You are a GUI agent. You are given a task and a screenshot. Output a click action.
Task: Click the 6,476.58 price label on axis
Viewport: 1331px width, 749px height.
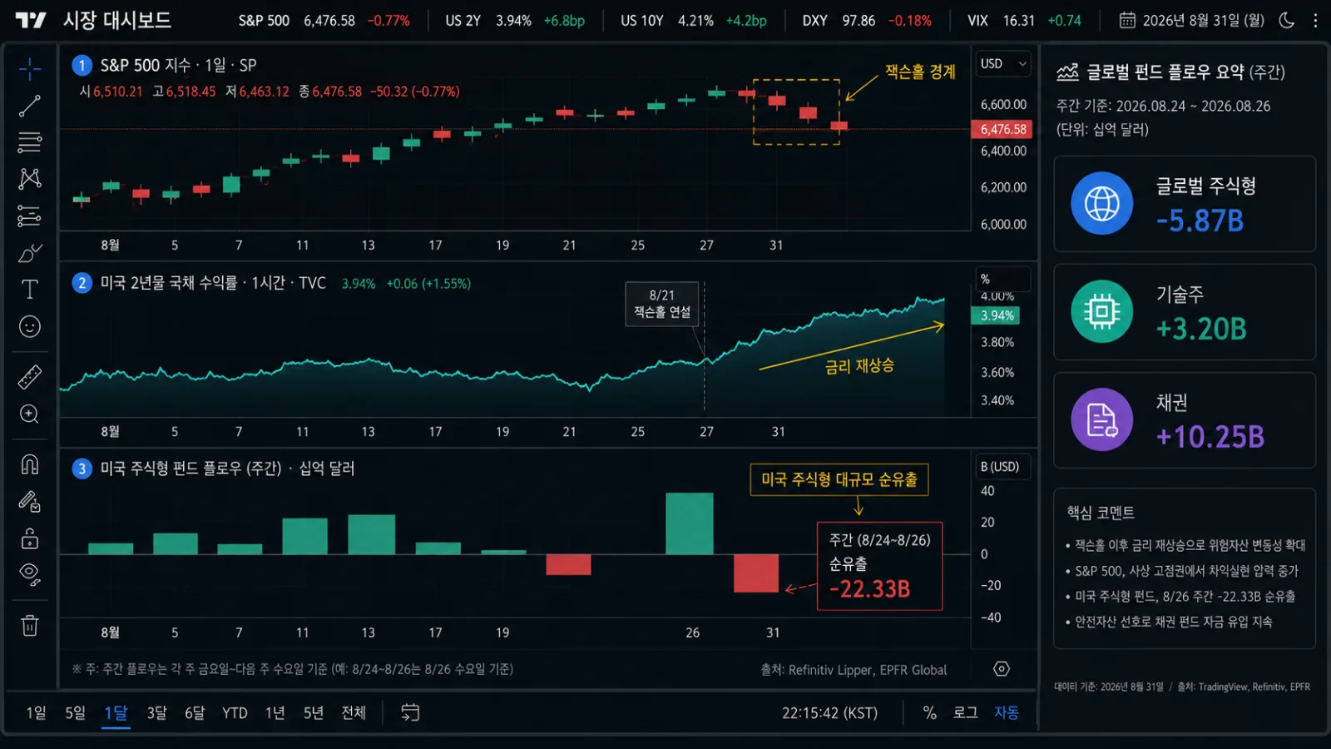pyautogui.click(x=1002, y=129)
